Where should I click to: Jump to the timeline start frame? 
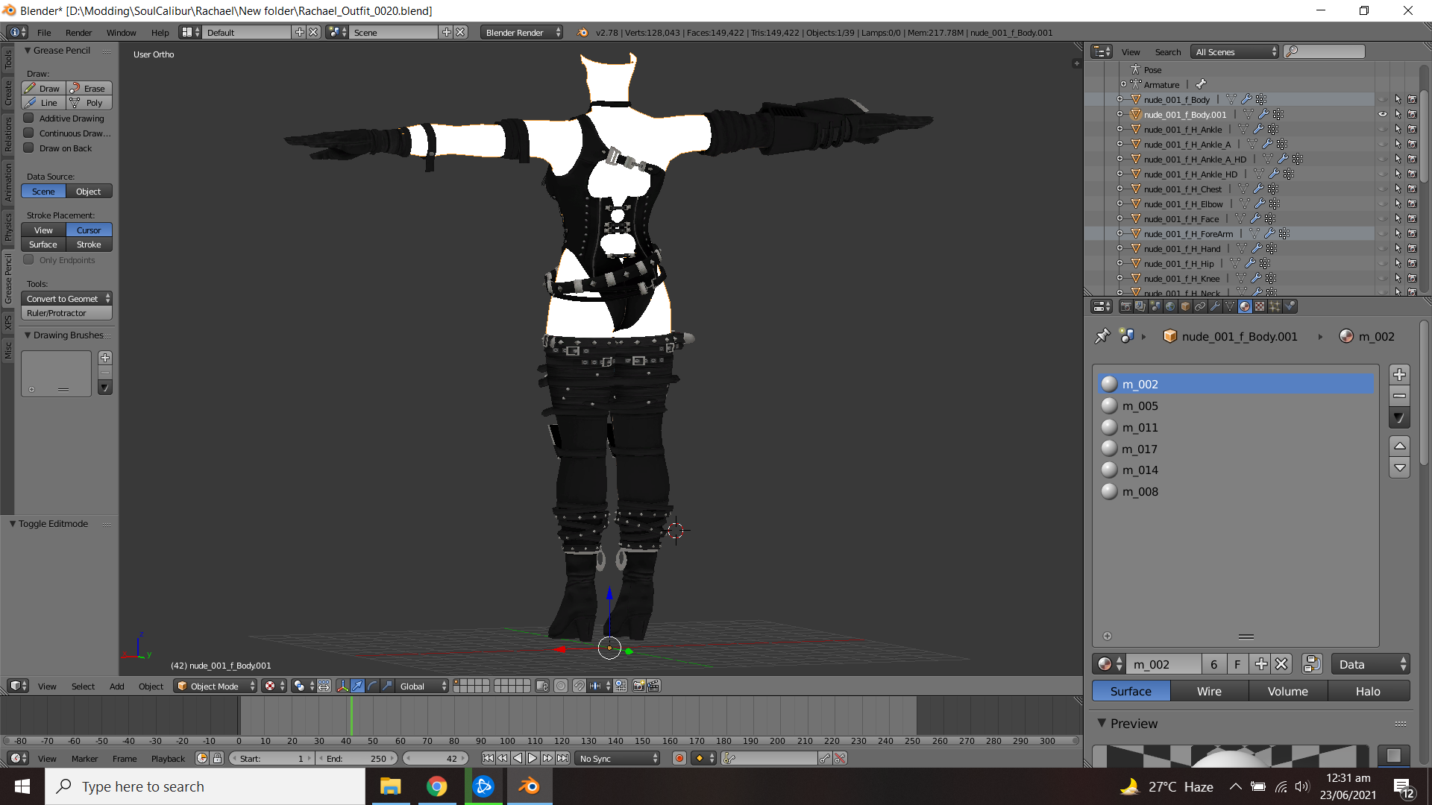(488, 758)
